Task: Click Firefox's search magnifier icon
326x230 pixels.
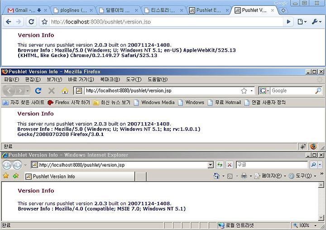Action: coord(318,91)
